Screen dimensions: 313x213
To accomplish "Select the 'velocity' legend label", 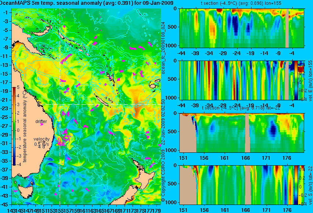I will click(42, 139).
